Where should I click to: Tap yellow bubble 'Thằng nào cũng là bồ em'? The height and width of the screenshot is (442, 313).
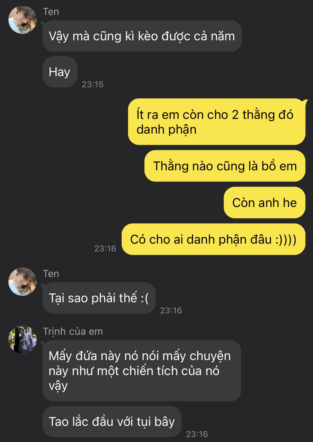[x=225, y=166]
